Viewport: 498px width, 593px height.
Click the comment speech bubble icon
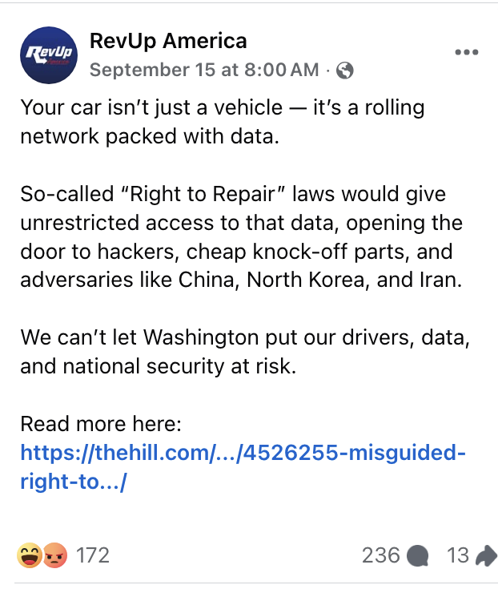click(x=417, y=555)
